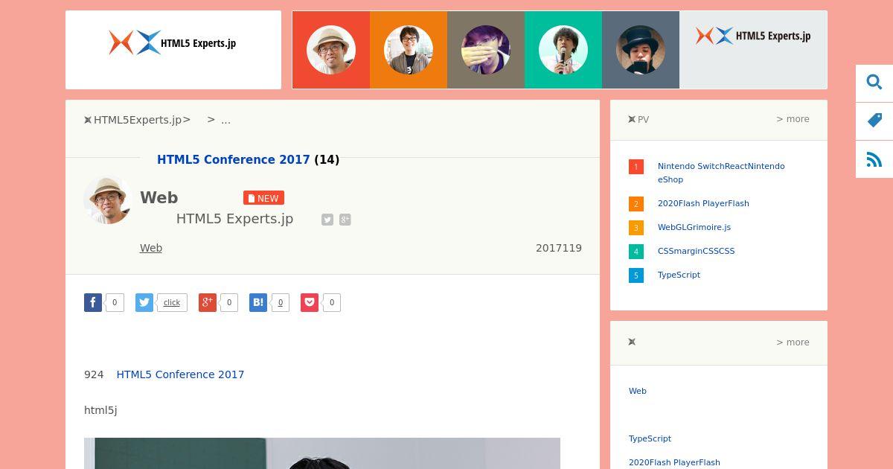Click the bold 'Web' article title
The height and width of the screenshot is (469, 893).
[x=159, y=198]
